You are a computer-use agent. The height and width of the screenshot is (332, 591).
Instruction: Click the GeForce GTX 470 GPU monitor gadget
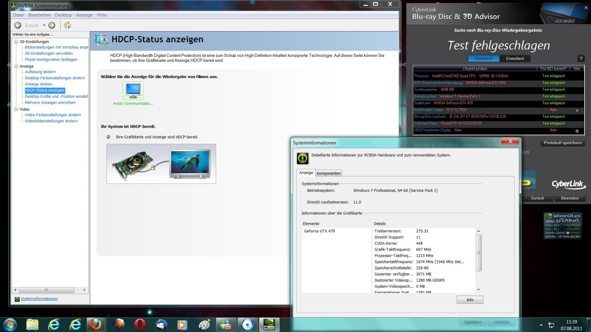562,226
